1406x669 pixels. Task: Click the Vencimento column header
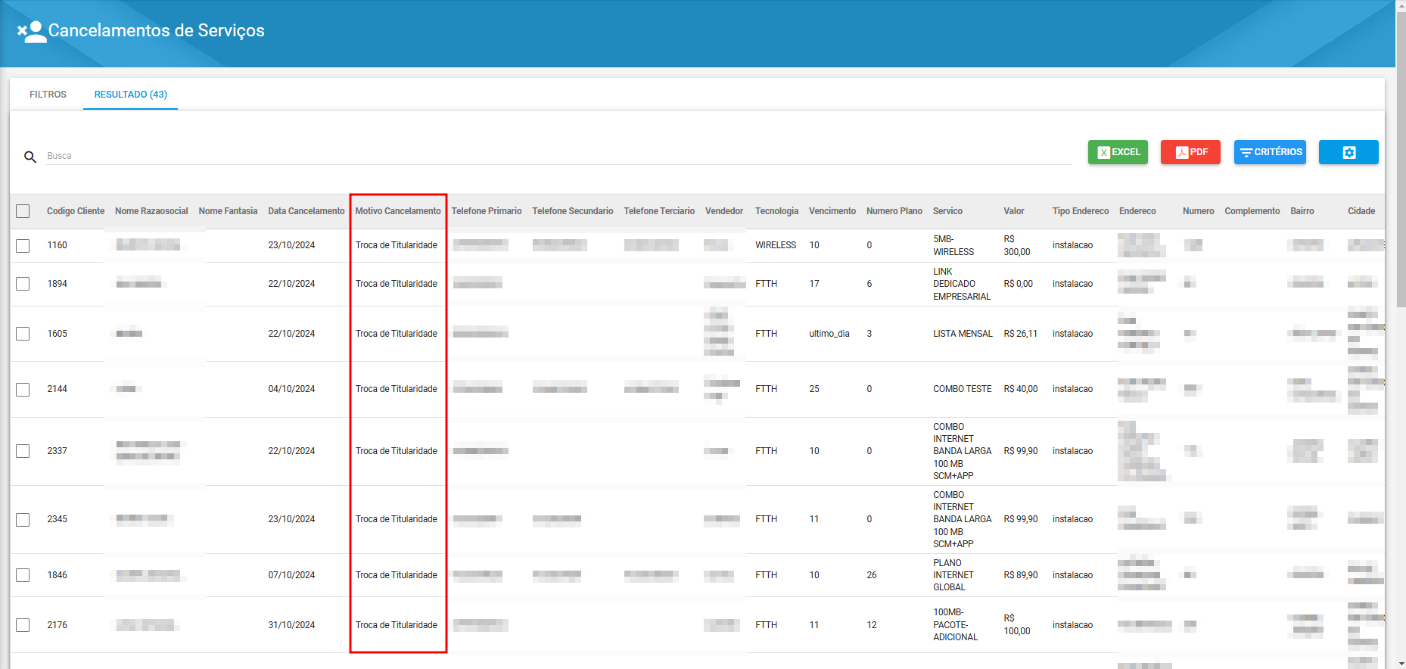point(832,211)
